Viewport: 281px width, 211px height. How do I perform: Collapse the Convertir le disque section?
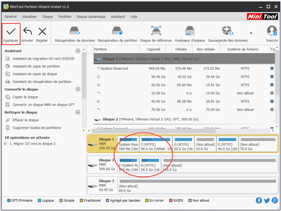pyautogui.click(x=78, y=89)
